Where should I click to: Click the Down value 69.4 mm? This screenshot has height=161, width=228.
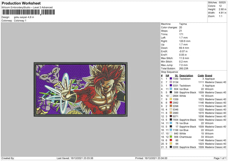(184, 48)
